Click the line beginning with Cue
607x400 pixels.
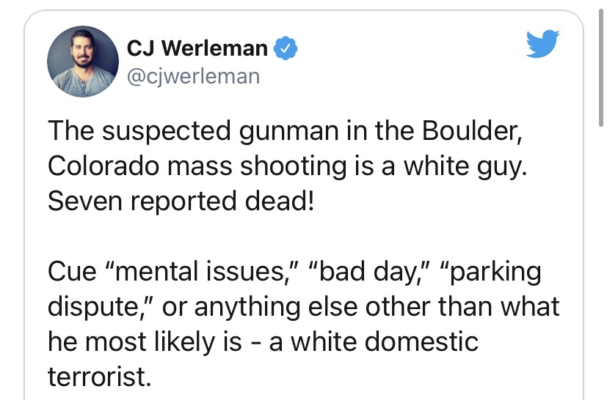pyautogui.click(x=294, y=273)
